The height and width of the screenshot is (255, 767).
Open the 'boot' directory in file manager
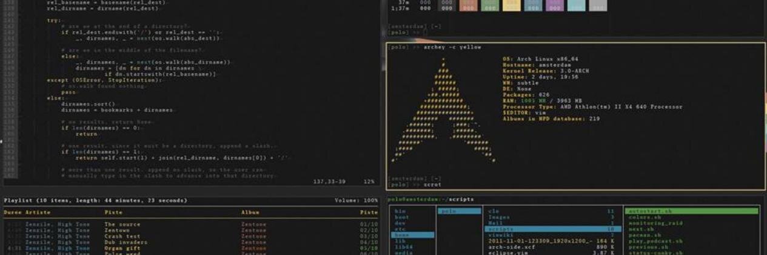click(x=402, y=217)
